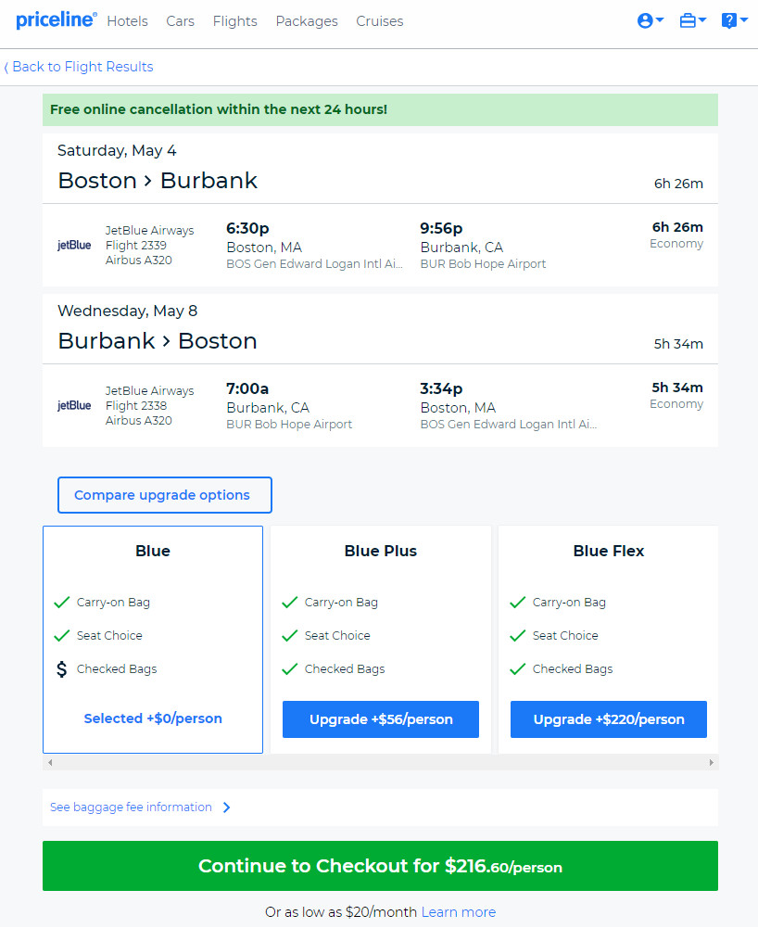The height and width of the screenshot is (928, 758).
Task: Click the JetBlue logo for Flight 2339
Action: point(74,245)
